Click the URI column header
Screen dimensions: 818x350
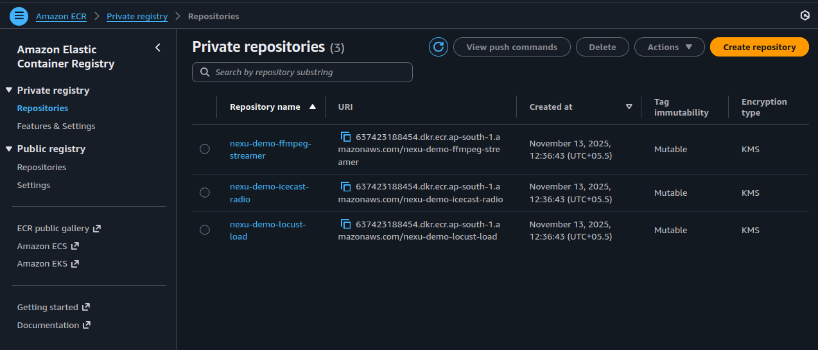345,107
